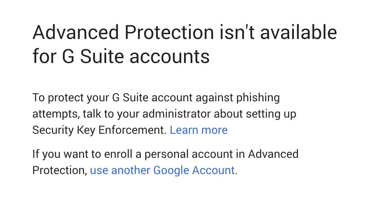Image resolution: width=378 pixels, height=202 pixels.
Task: Open the Learn more link
Action: (x=199, y=130)
